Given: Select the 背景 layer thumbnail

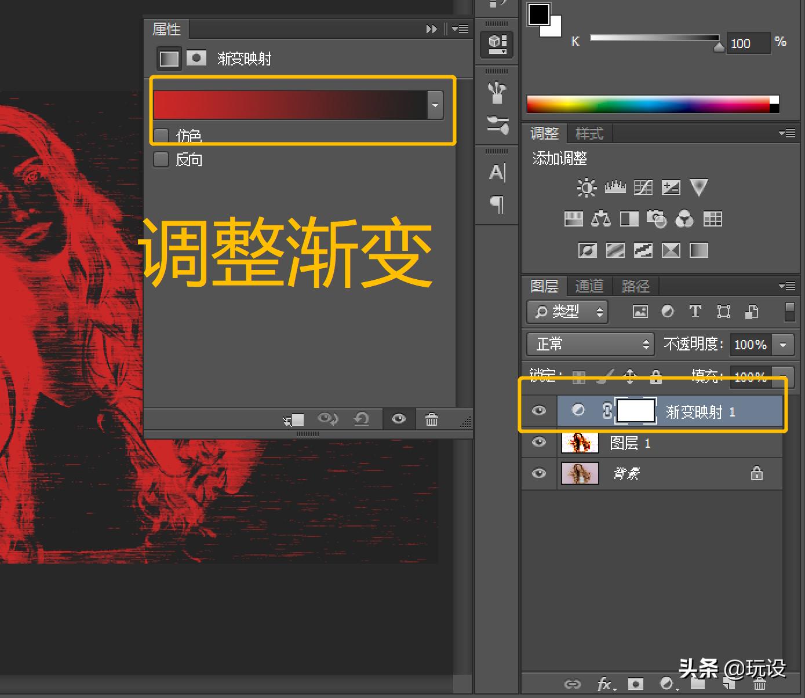Looking at the screenshot, I should tap(580, 474).
